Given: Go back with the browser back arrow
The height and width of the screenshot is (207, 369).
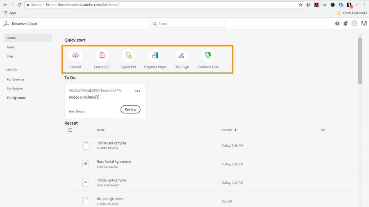Looking at the screenshot, I should coord(5,4).
